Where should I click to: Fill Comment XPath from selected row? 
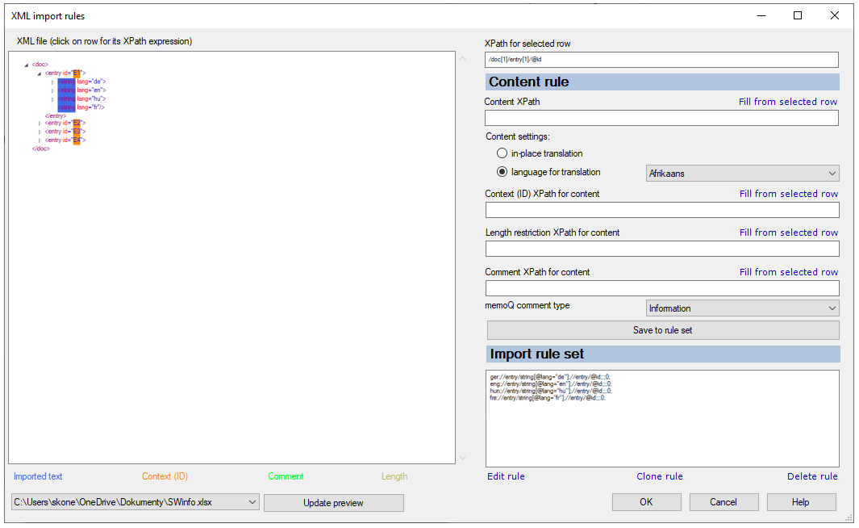tap(788, 271)
